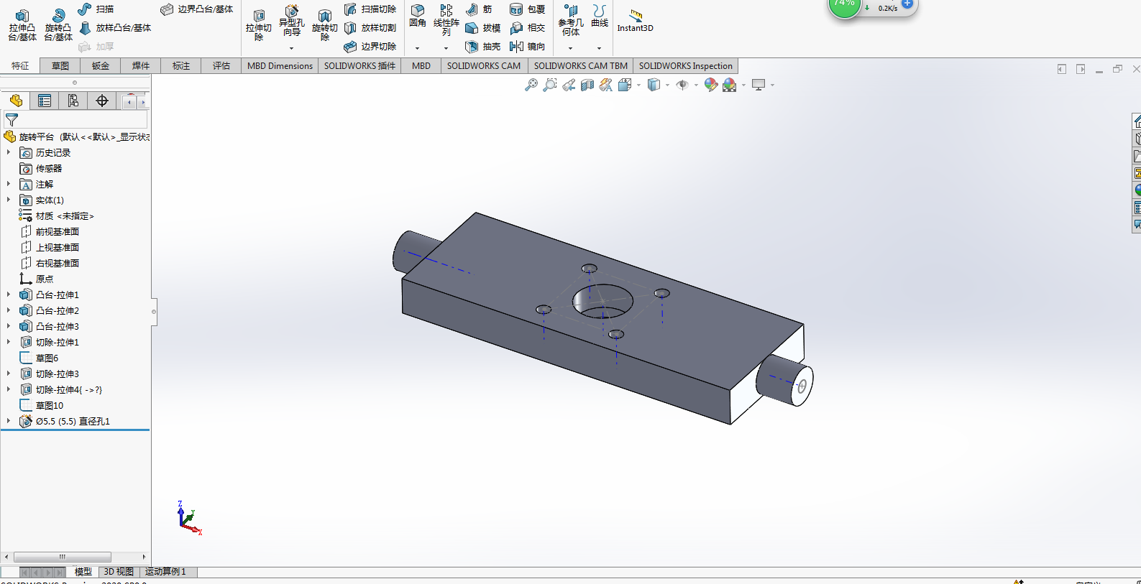This screenshot has width=1141, height=584.
Task: Expand the 历史记录 tree node
Action: (x=9, y=152)
